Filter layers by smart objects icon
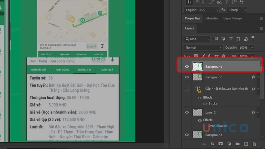The image size is (265, 149). pyautogui.click(x=246, y=39)
